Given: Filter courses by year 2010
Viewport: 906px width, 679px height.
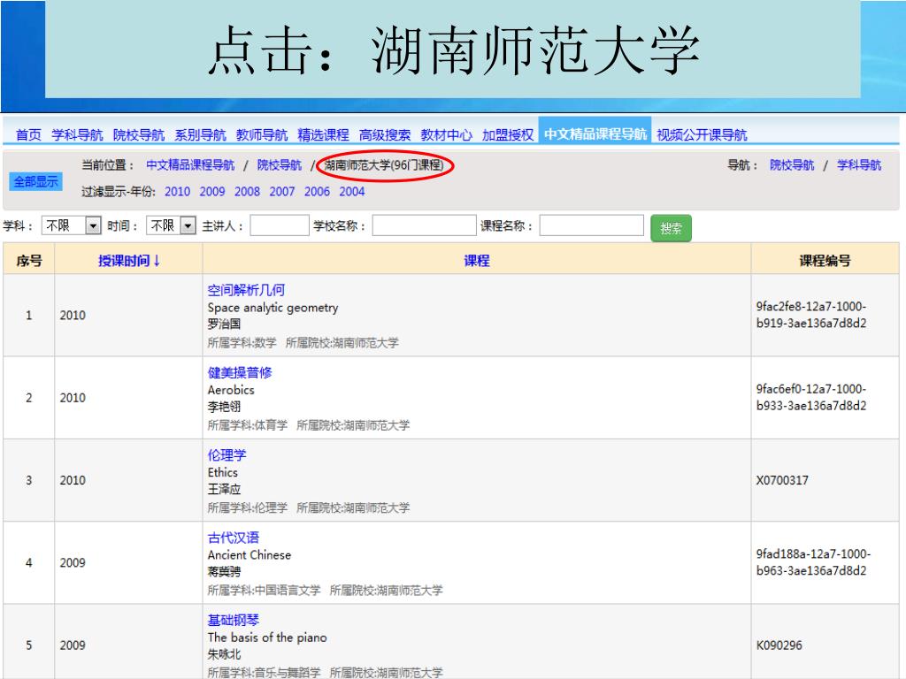Looking at the screenshot, I should [177, 192].
